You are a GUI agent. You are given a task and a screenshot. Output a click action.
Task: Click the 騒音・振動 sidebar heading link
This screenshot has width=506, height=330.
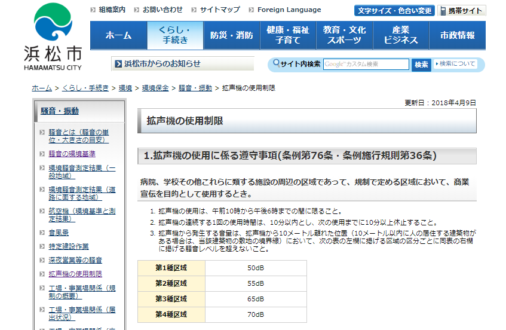pyautogui.click(x=60, y=111)
